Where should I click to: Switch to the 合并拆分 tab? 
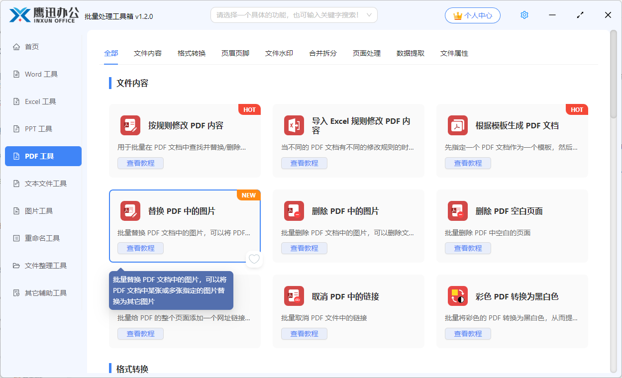click(322, 53)
